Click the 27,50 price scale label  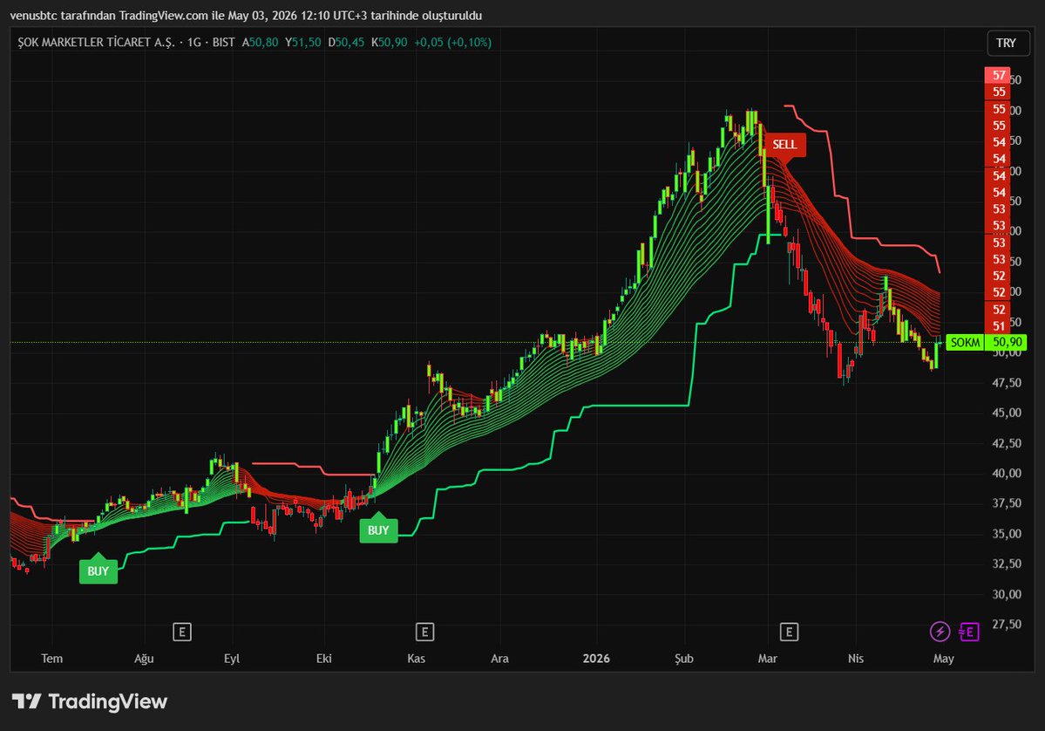(1007, 625)
